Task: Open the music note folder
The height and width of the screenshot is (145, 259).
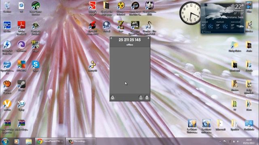Action: coord(249,26)
